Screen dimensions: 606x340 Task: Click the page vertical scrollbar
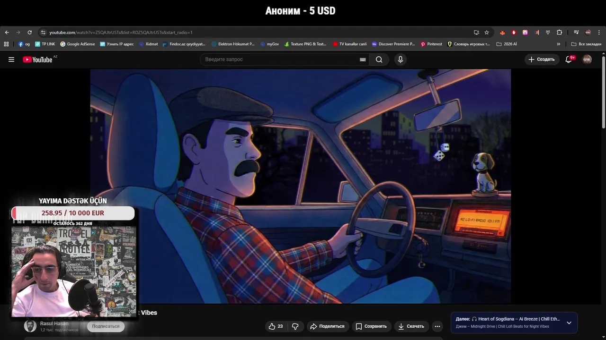[604, 92]
